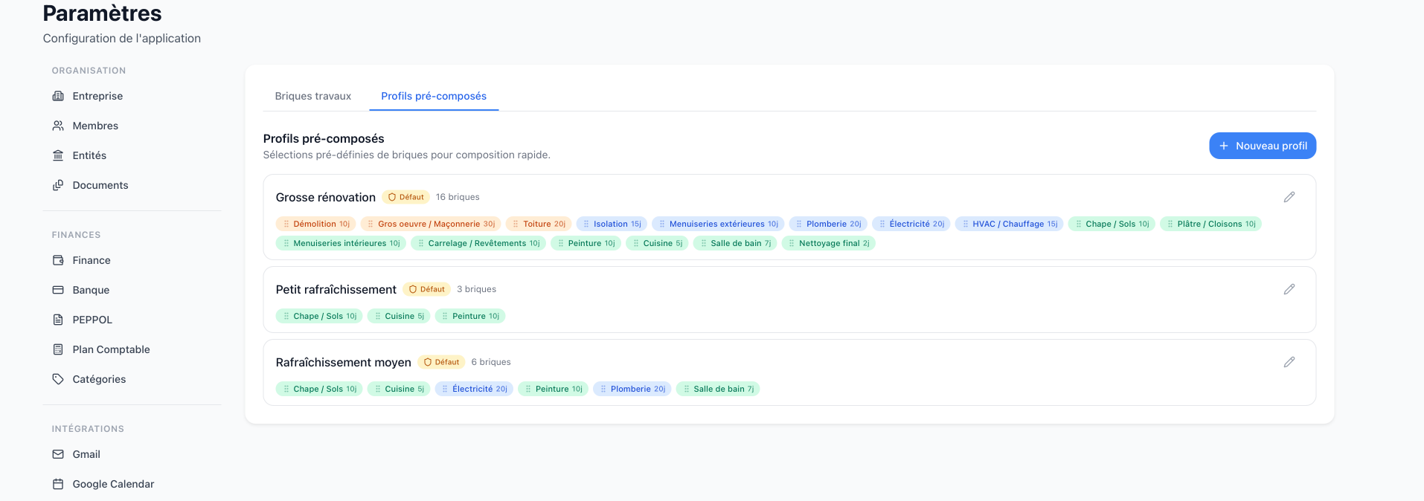The width and height of the screenshot is (1424, 501).
Task: Click the drag handle on Toiture chip
Action: (516, 224)
